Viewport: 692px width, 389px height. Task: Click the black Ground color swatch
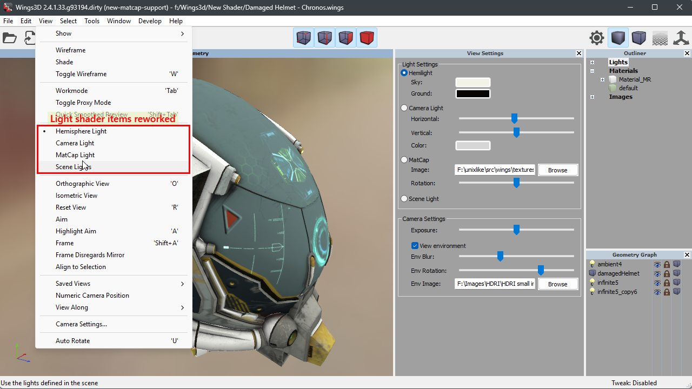pyautogui.click(x=473, y=94)
